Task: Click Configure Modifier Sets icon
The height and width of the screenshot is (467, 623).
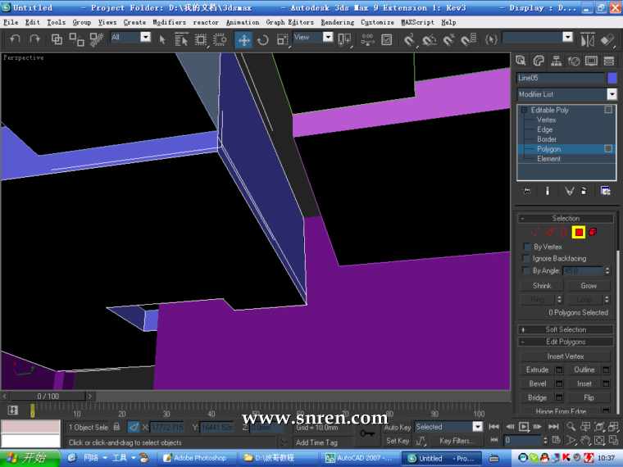Action: pos(605,191)
